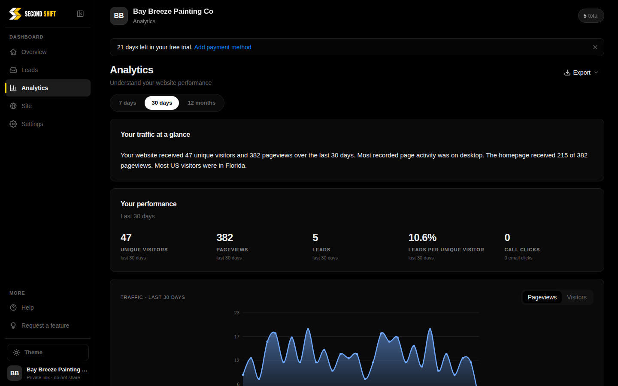618x386 pixels.
Task: Click the BB avatar in sidebar footer
Action: (x=15, y=373)
